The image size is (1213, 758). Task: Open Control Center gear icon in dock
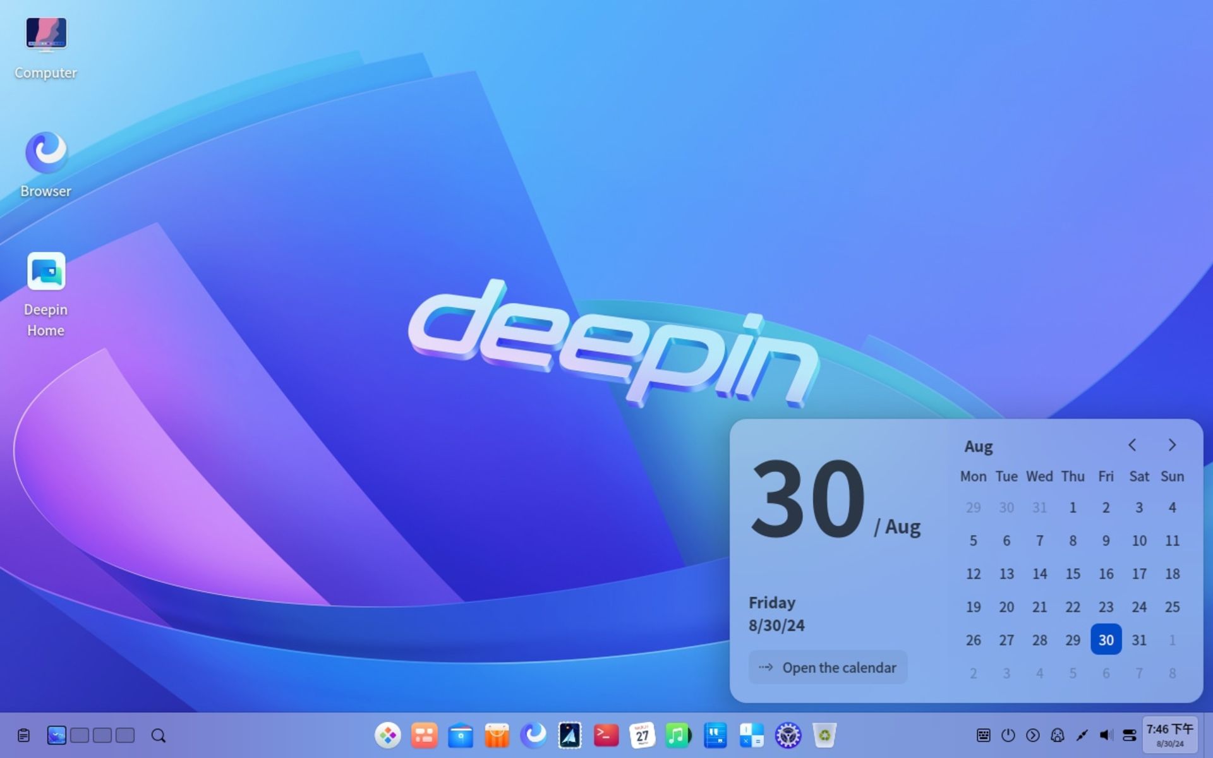click(x=788, y=735)
